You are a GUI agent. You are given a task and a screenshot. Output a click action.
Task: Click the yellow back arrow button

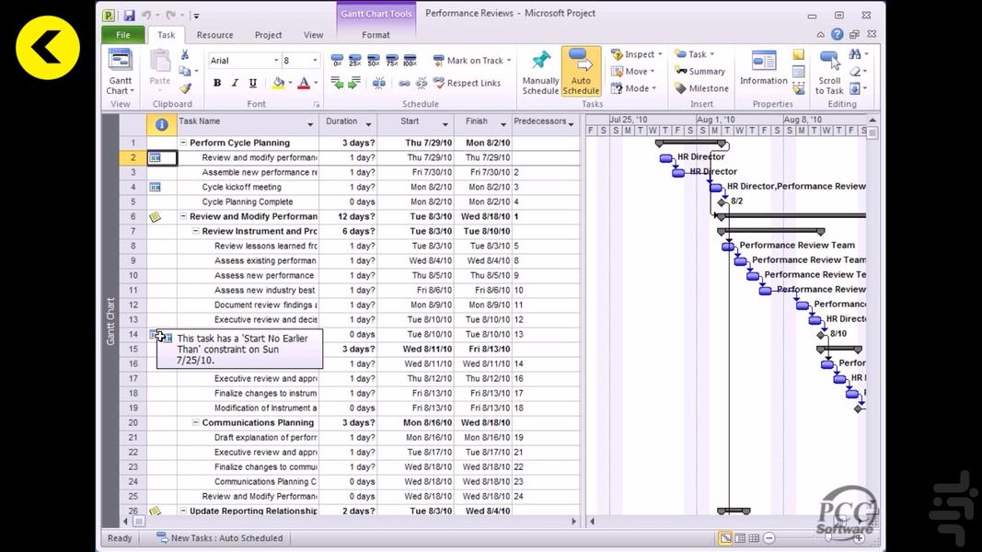(48, 47)
